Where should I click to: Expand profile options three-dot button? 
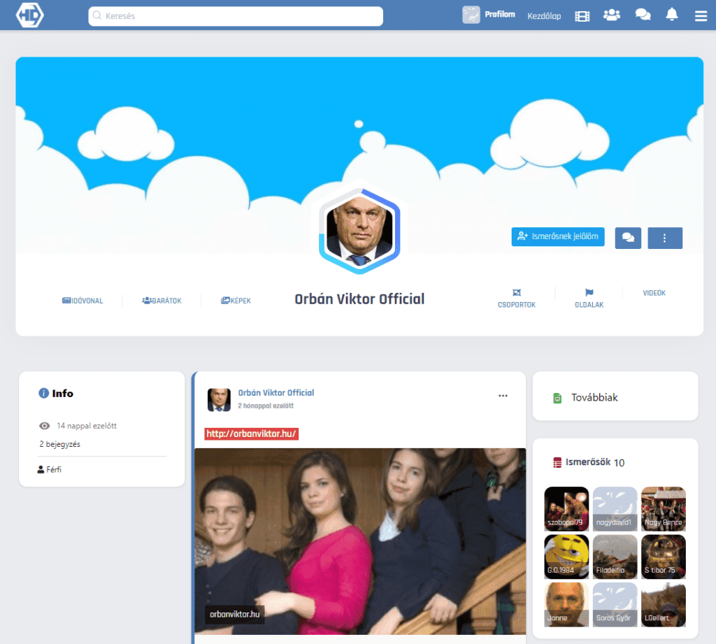(664, 238)
